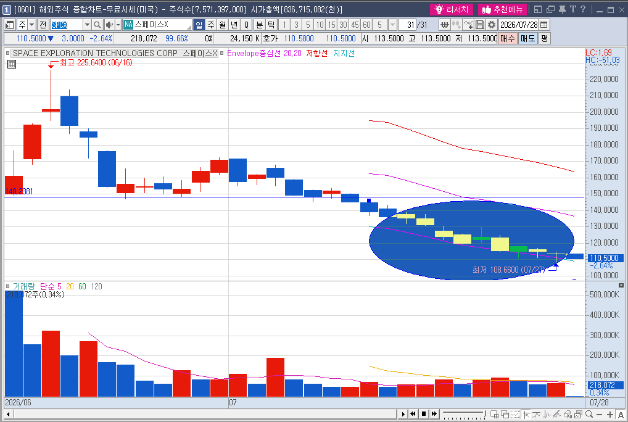
Task: Click the 매수 buy button
Action: pyautogui.click(x=508, y=38)
